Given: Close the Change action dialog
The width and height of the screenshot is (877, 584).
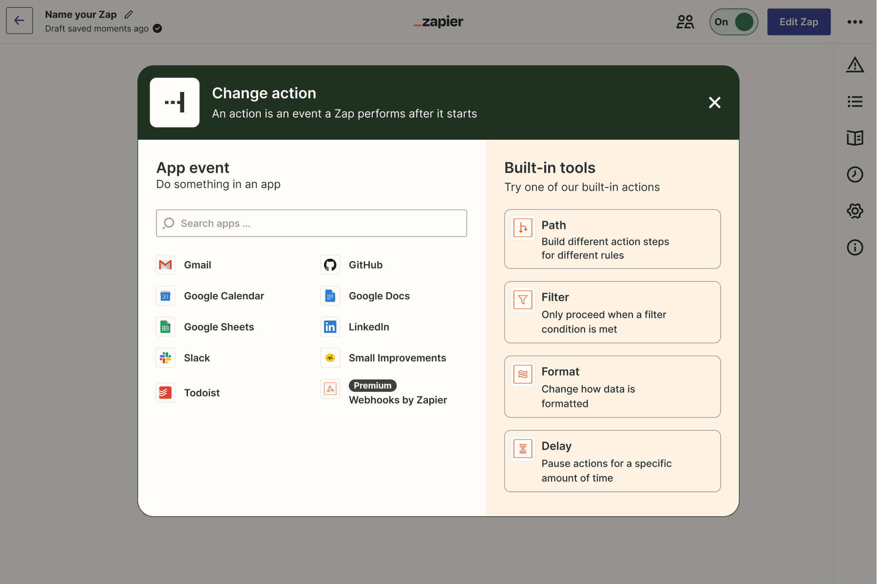Looking at the screenshot, I should coord(715,102).
